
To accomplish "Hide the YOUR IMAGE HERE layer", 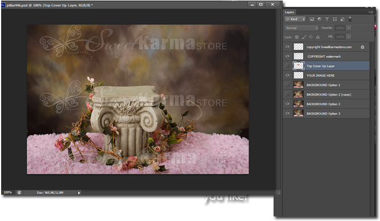I will point(287,75).
